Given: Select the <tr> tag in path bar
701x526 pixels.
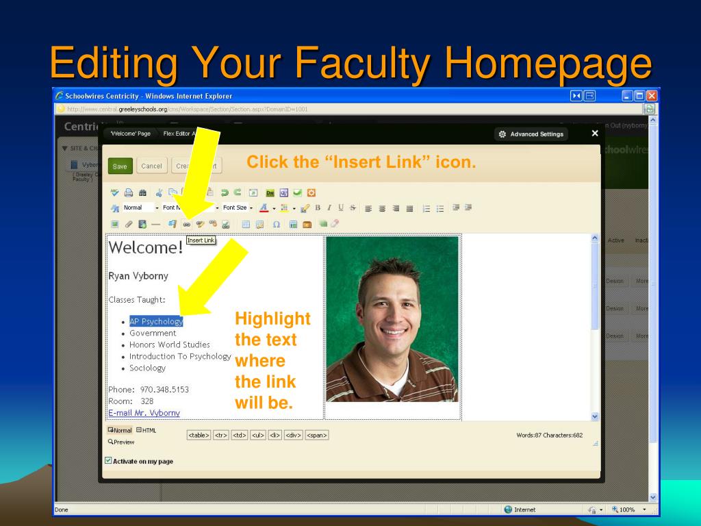Looking at the screenshot, I should point(221,435).
